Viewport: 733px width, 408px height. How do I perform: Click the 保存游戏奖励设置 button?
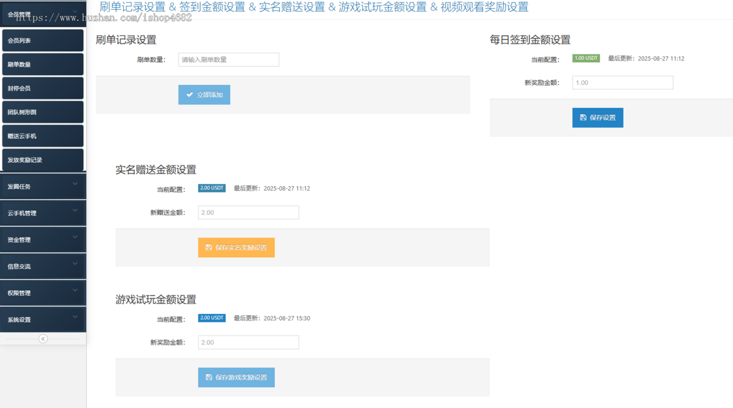pyautogui.click(x=236, y=377)
